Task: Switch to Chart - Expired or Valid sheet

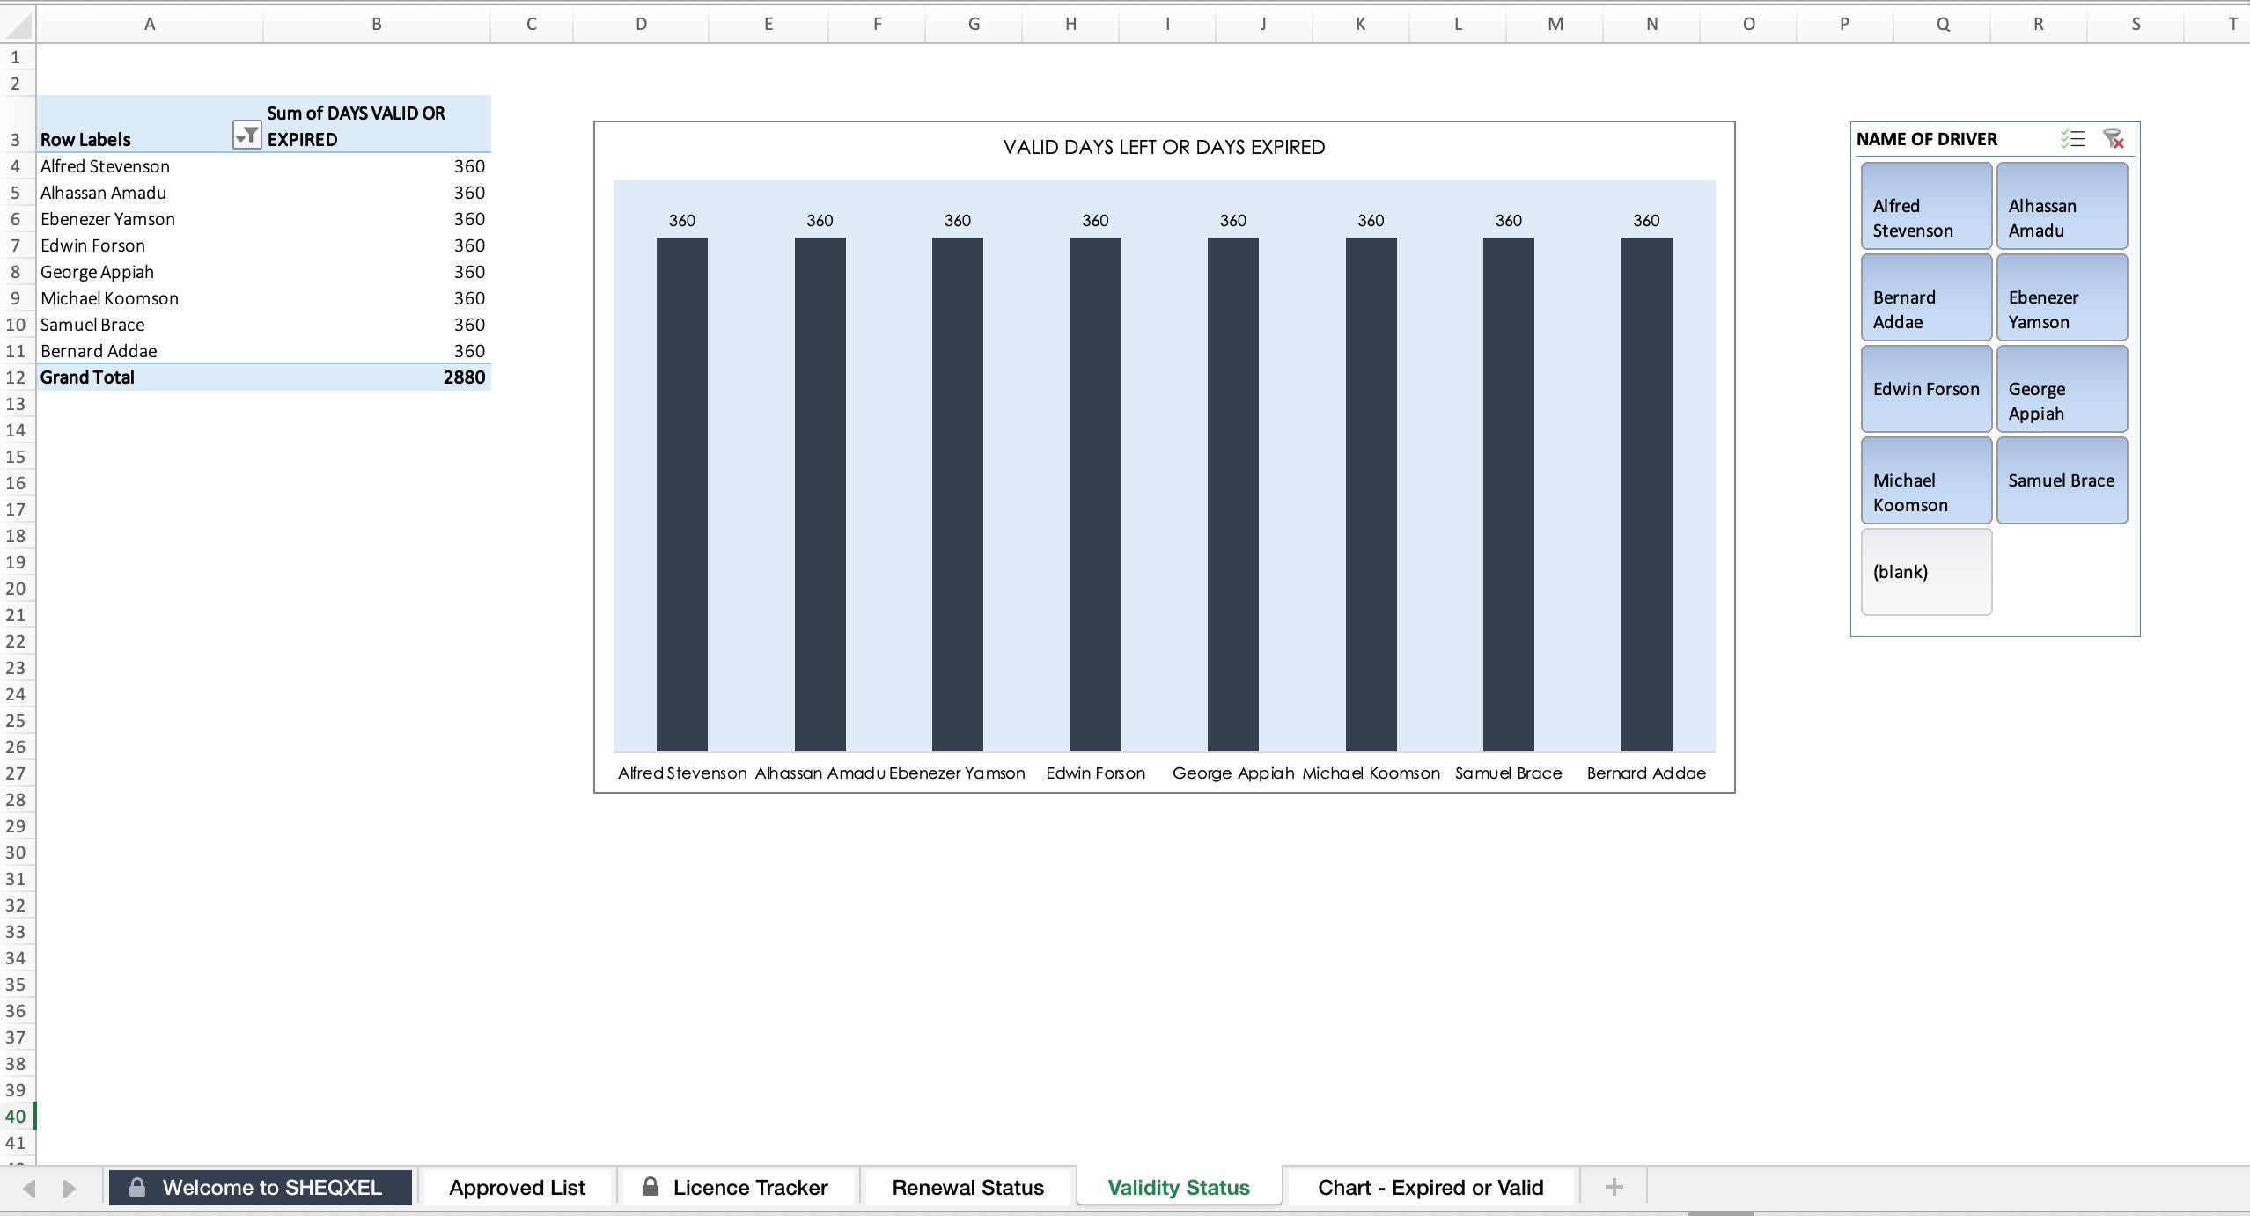Action: tap(1430, 1186)
